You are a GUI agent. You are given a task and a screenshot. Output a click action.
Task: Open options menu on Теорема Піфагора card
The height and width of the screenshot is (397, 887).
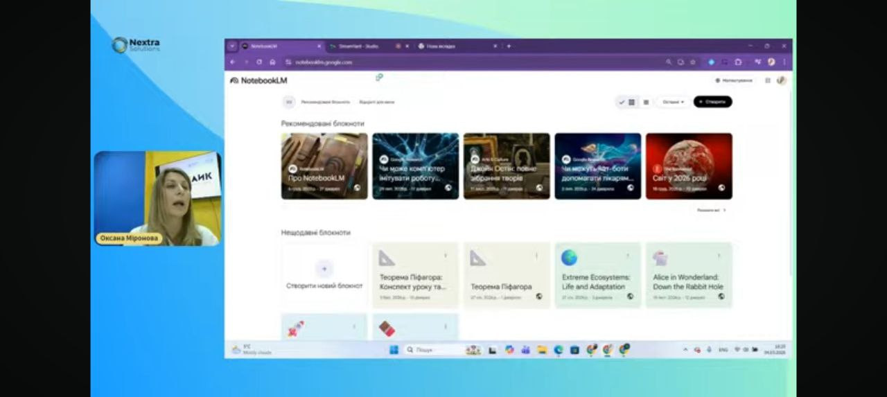click(x=536, y=256)
